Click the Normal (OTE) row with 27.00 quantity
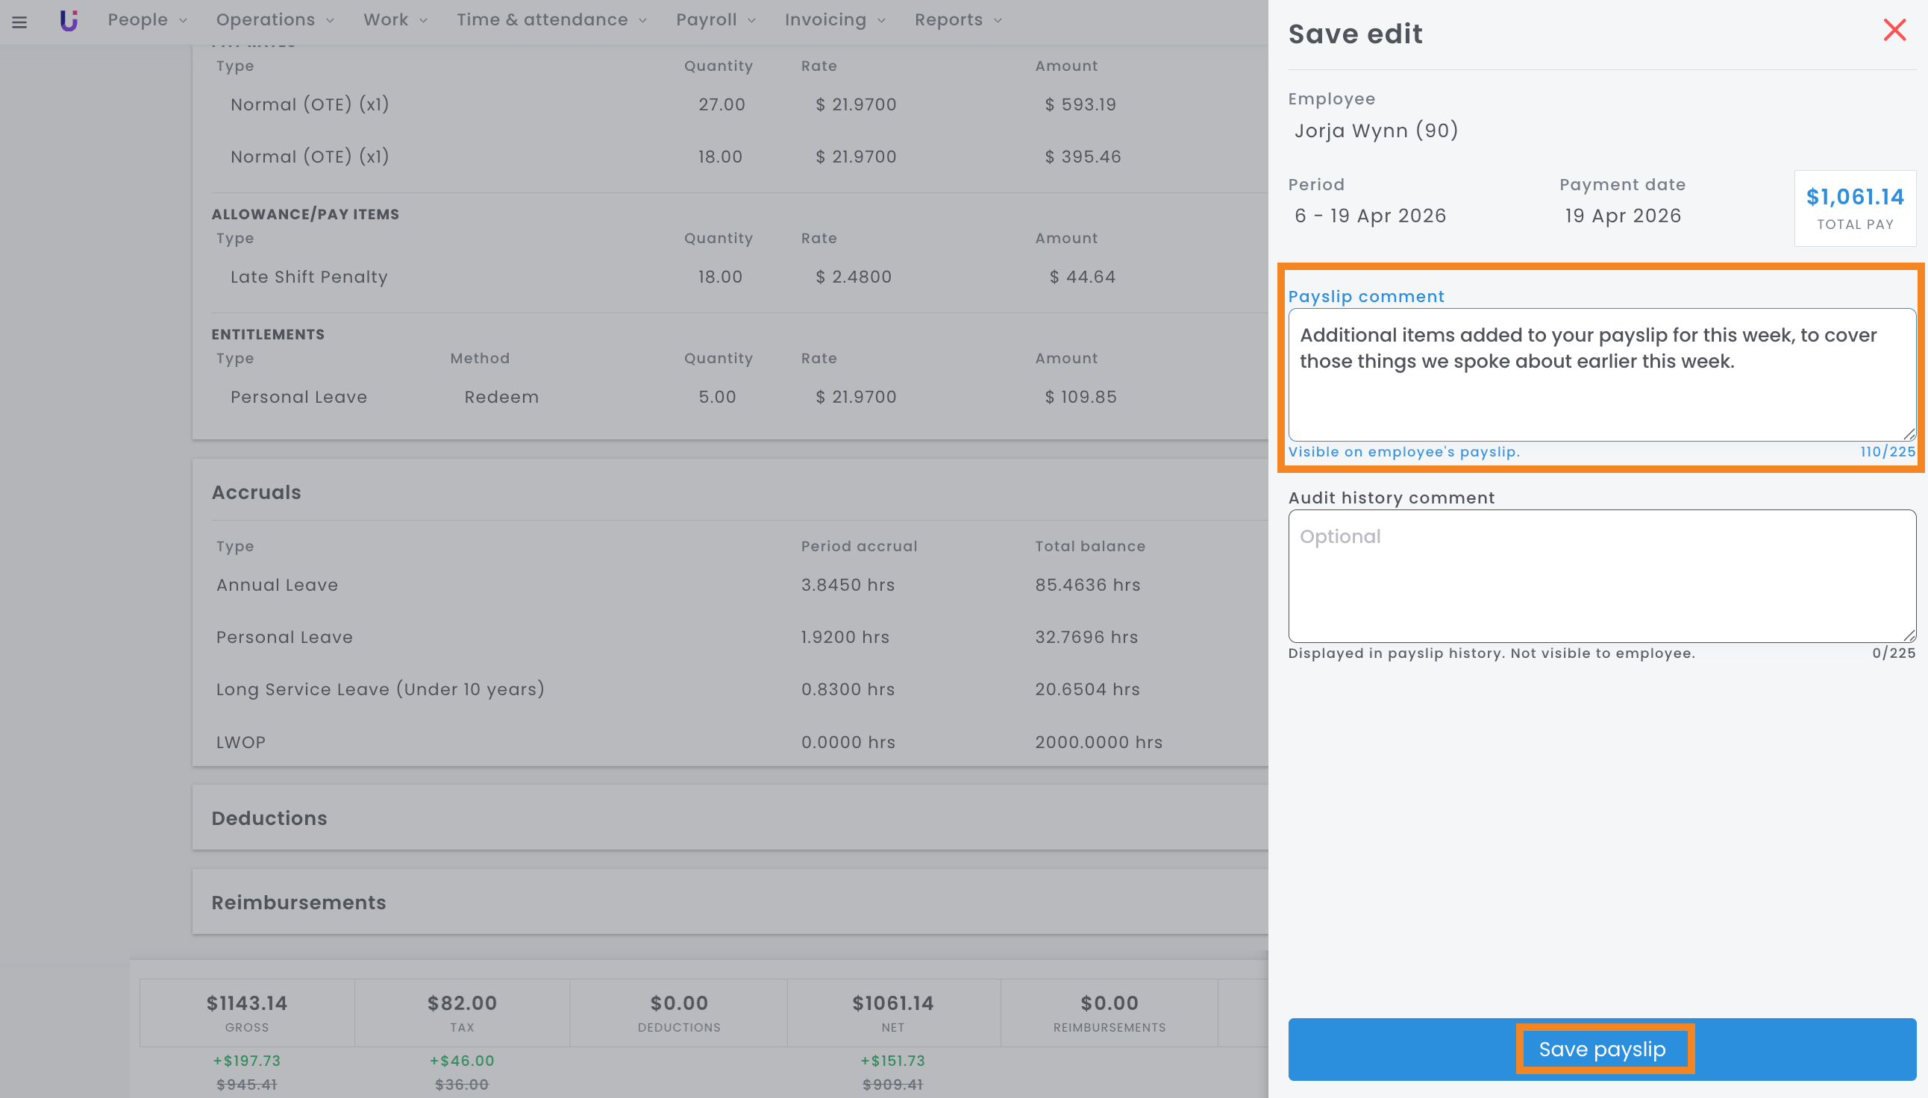This screenshot has height=1098, width=1928. pos(730,104)
